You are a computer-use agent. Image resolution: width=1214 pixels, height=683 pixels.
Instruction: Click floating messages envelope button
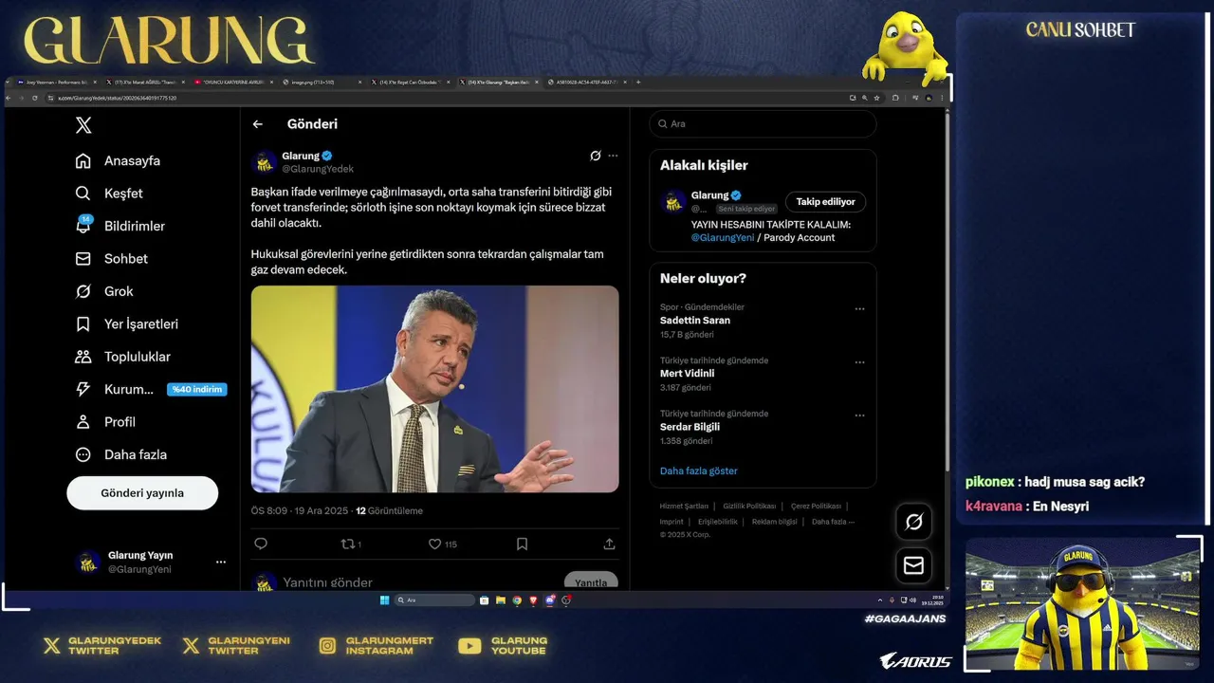click(x=913, y=565)
